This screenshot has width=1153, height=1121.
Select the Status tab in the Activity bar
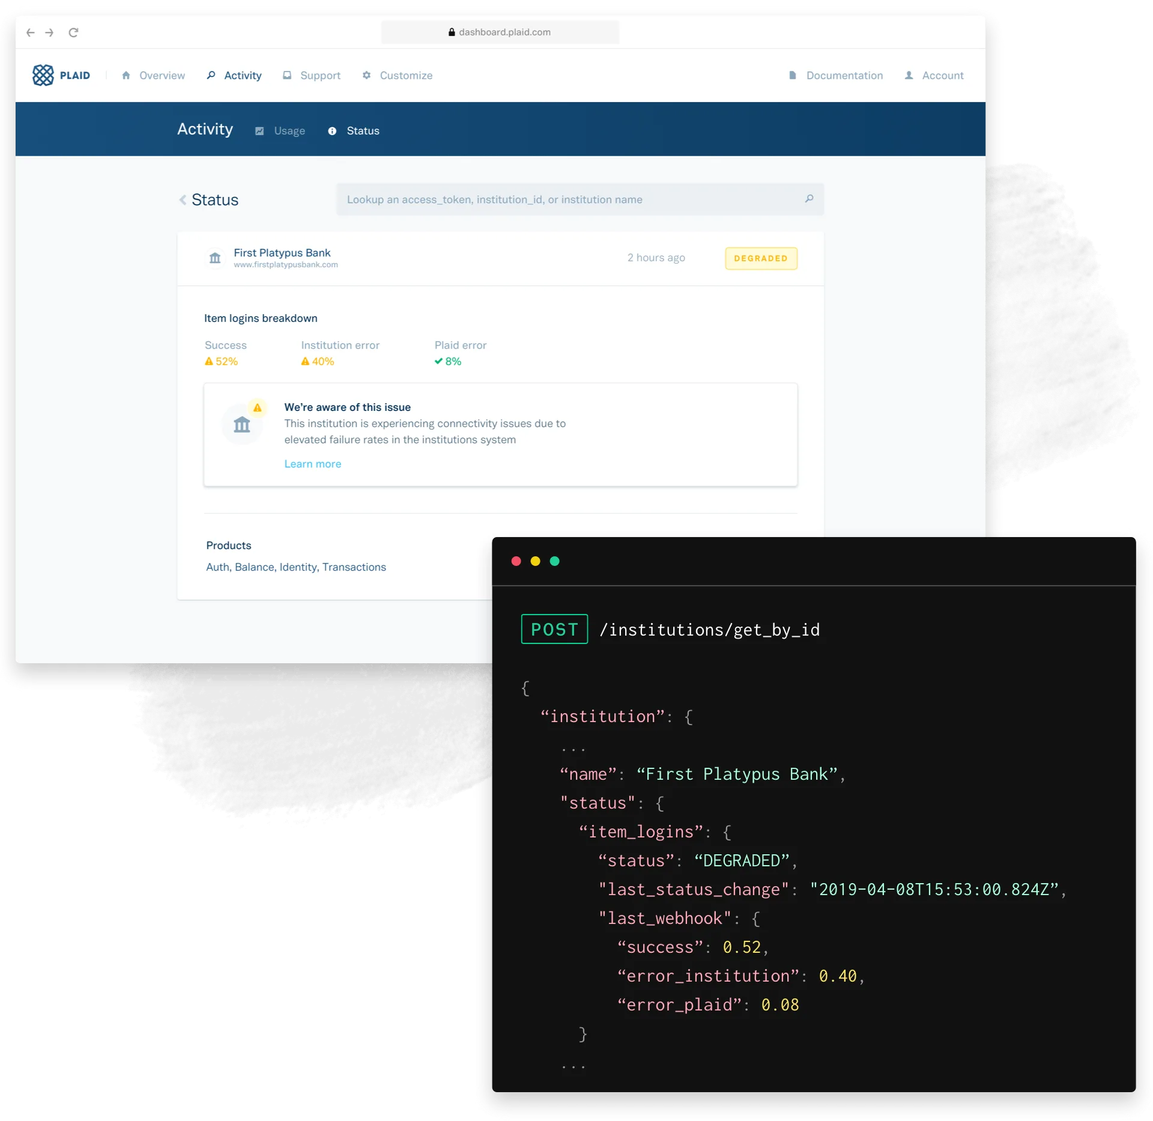362,131
